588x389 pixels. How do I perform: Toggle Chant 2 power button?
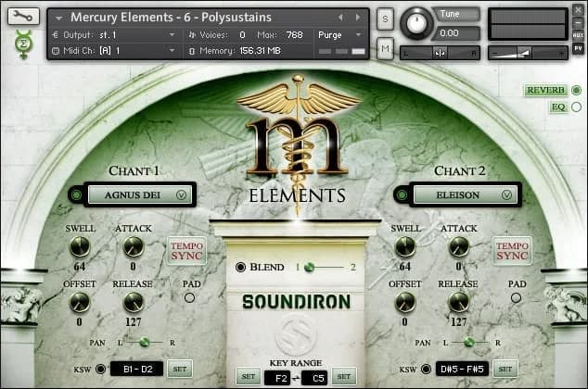(x=402, y=195)
